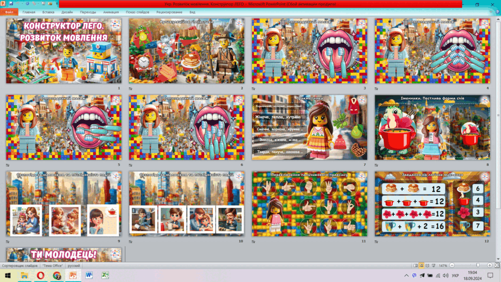Open the Telegram icon in system tray
This screenshot has height=282, width=501.
[x=422, y=275]
